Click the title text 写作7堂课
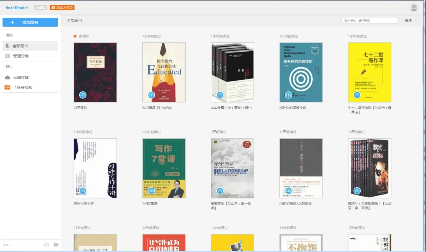426x252 pixels. coord(150,203)
